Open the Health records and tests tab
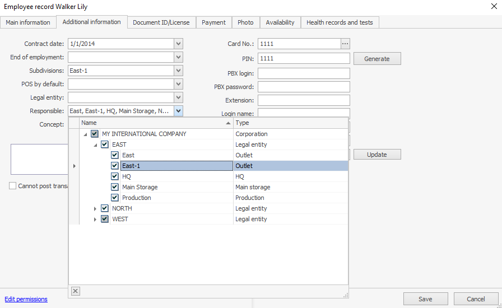Screen dimensions: 502x308 pyautogui.click(x=340, y=22)
